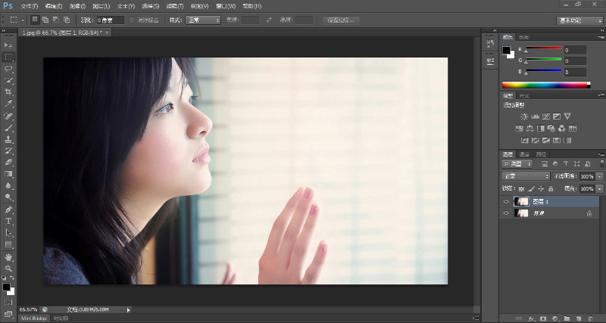Click the 调整边缘 button
606x323 pixels.
[x=341, y=20]
